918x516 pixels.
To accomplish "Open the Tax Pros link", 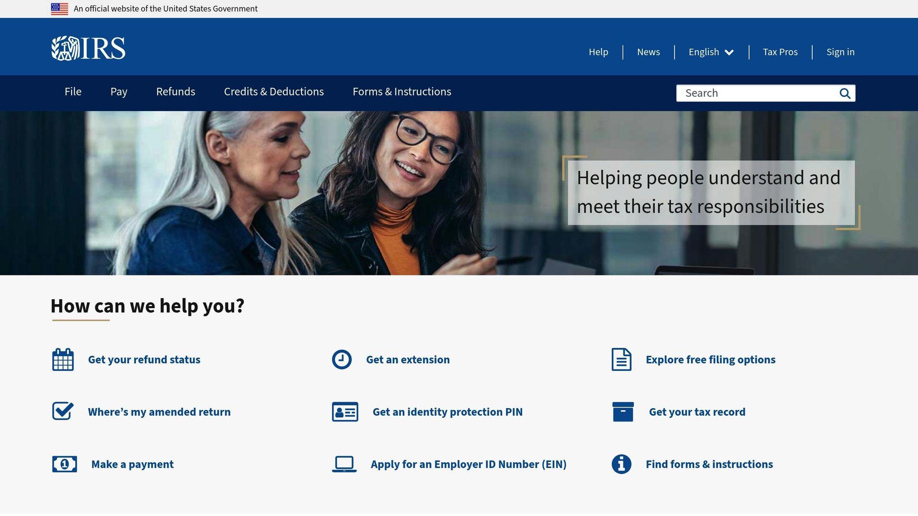I will coord(780,52).
